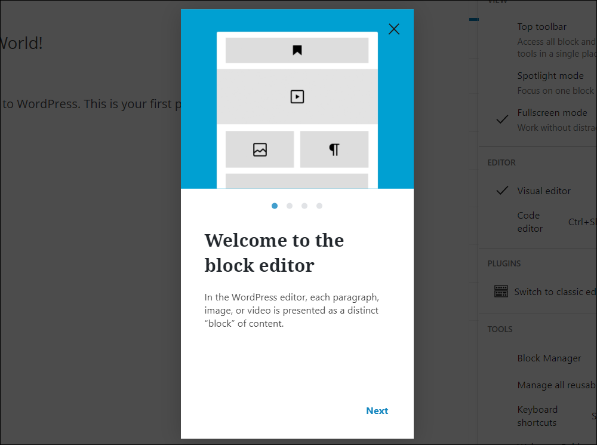Click the Visual editor checkmark
Screen dimensions: 597x445
[x=502, y=190]
